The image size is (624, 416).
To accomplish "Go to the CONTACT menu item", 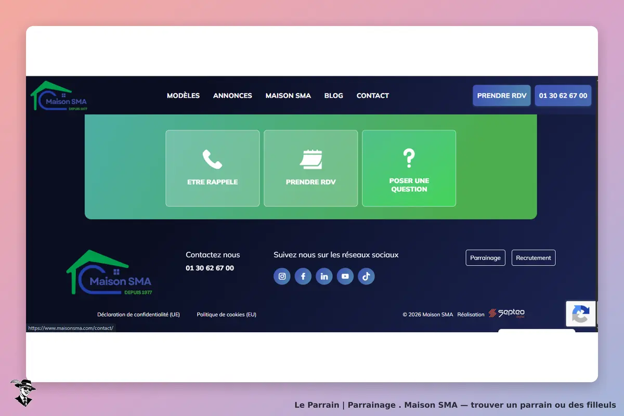I will click(372, 96).
